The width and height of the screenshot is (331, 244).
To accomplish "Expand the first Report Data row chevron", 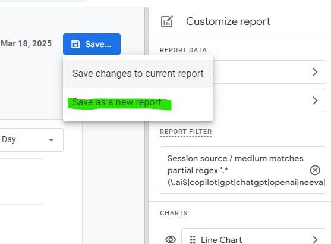I will coord(315,72).
